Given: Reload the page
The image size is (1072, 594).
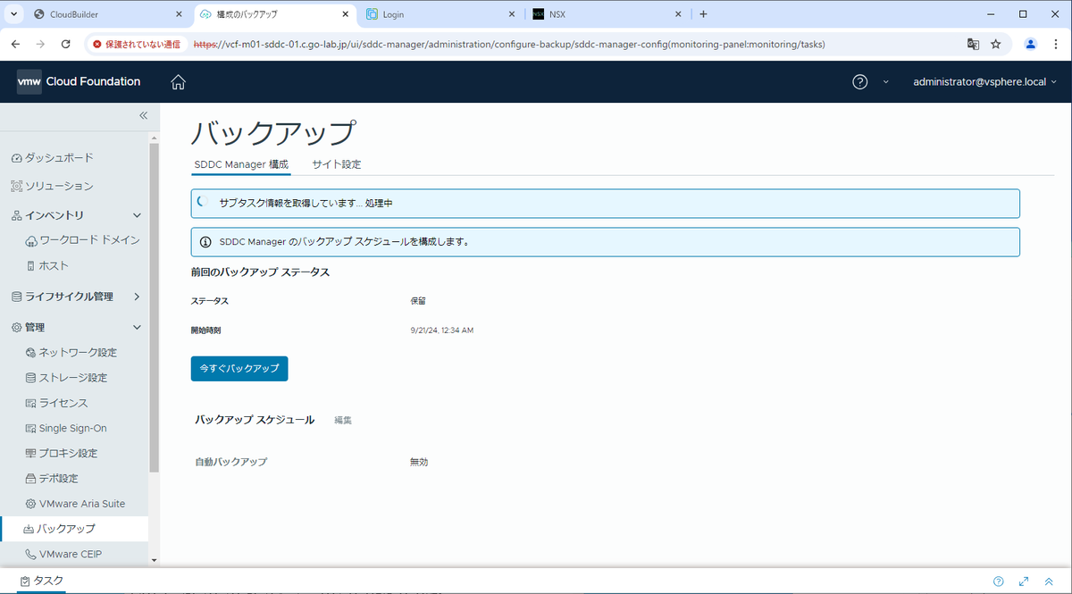Looking at the screenshot, I should 65,44.
